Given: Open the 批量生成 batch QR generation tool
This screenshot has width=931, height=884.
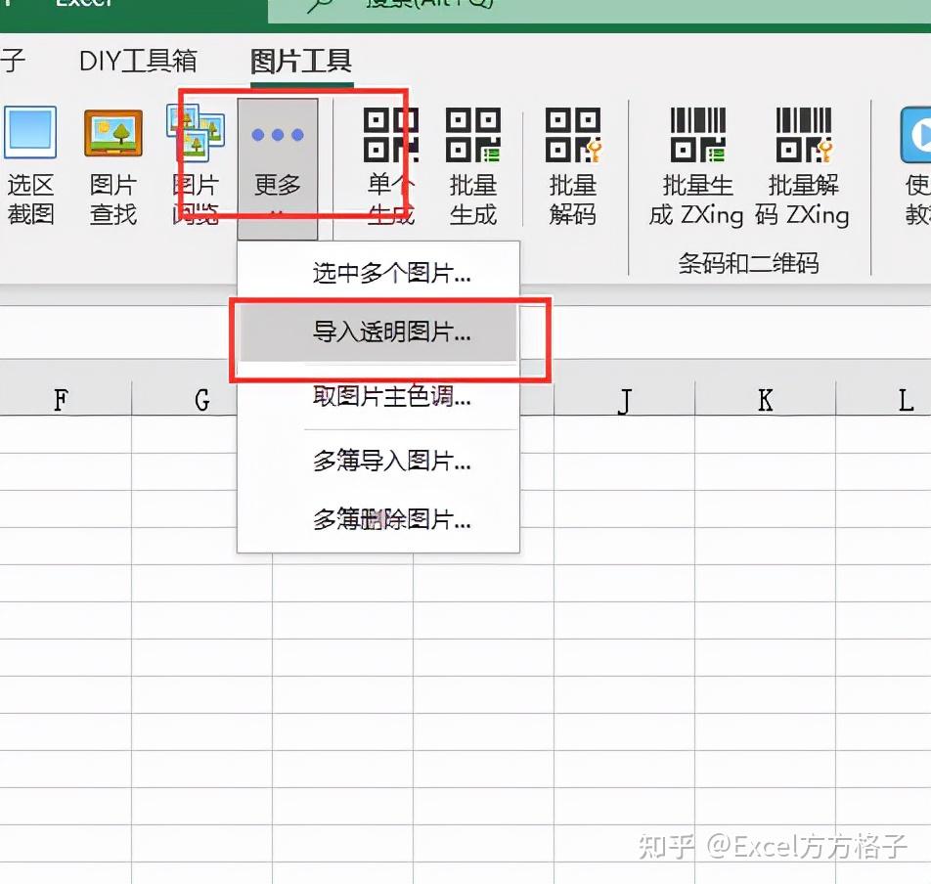Looking at the screenshot, I should (x=473, y=161).
